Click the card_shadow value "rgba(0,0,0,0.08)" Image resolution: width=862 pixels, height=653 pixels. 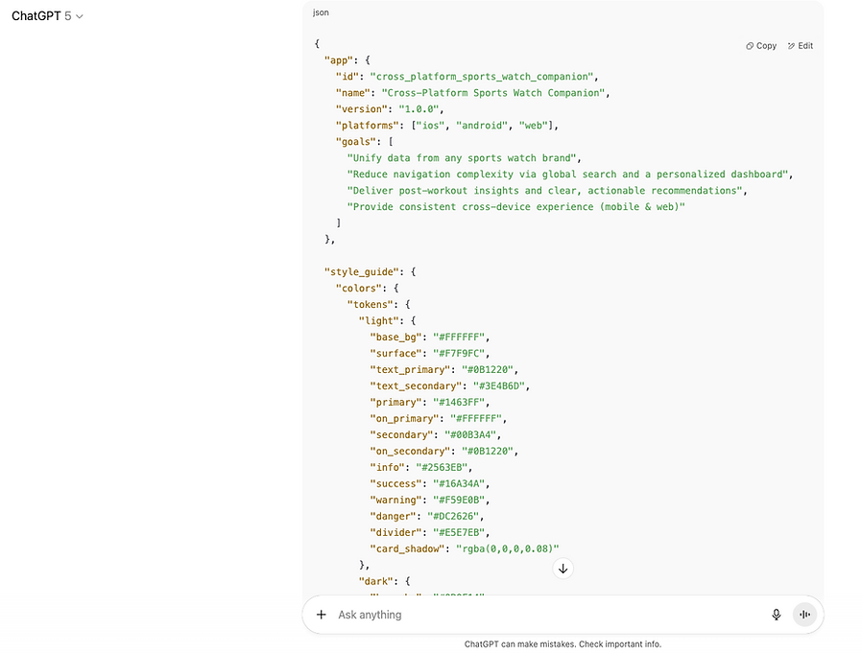508,548
